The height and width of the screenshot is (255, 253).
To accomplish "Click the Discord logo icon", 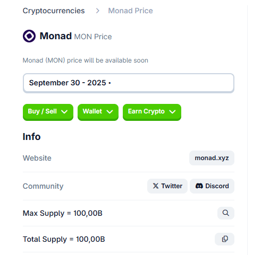I will pyautogui.click(x=199, y=186).
